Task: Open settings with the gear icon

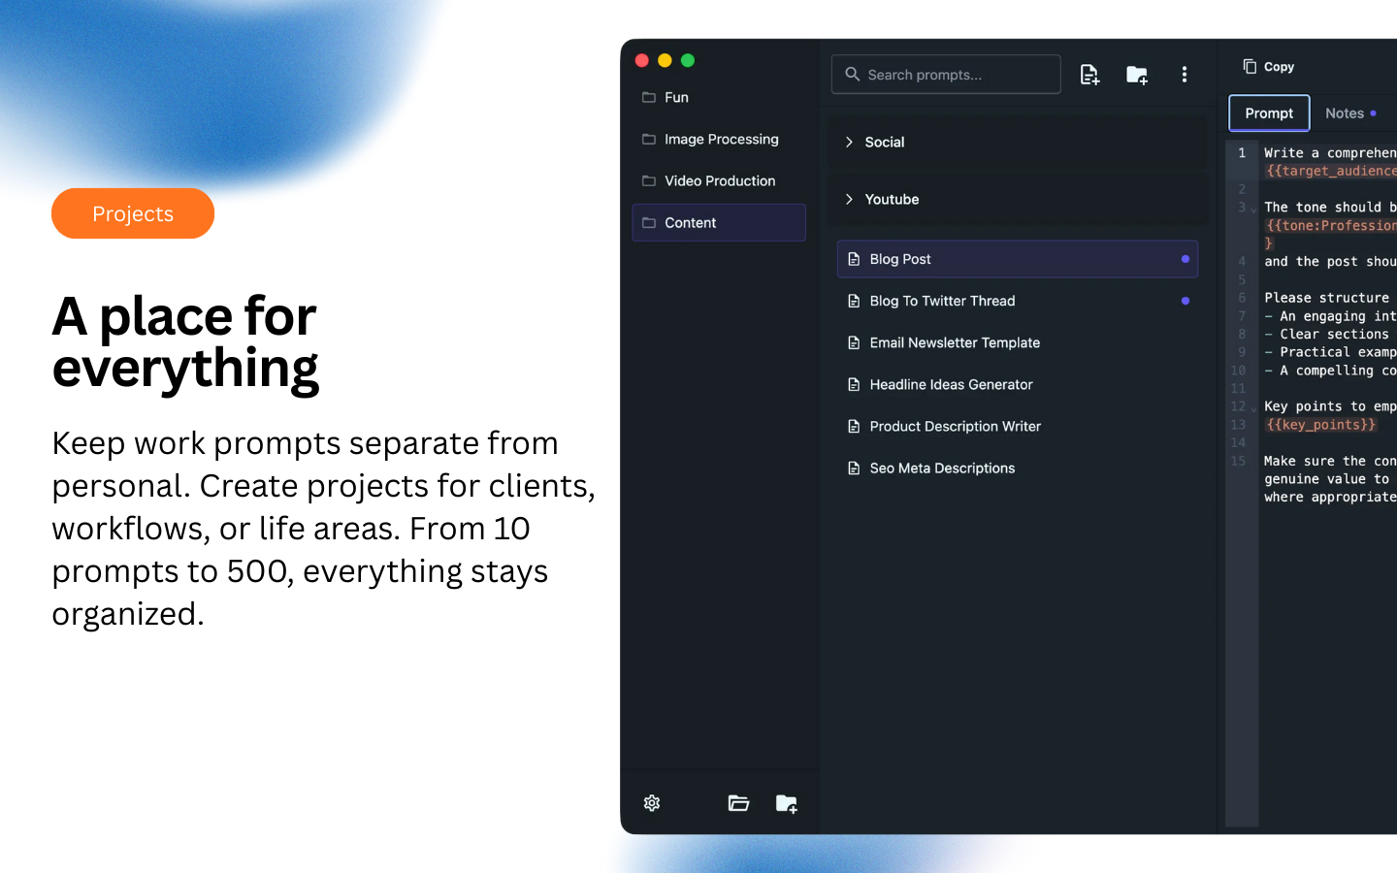Action: 651,803
